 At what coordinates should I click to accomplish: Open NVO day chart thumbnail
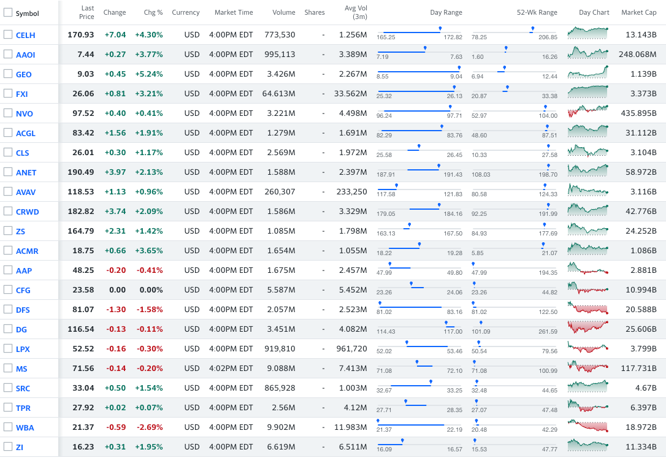(x=588, y=111)
